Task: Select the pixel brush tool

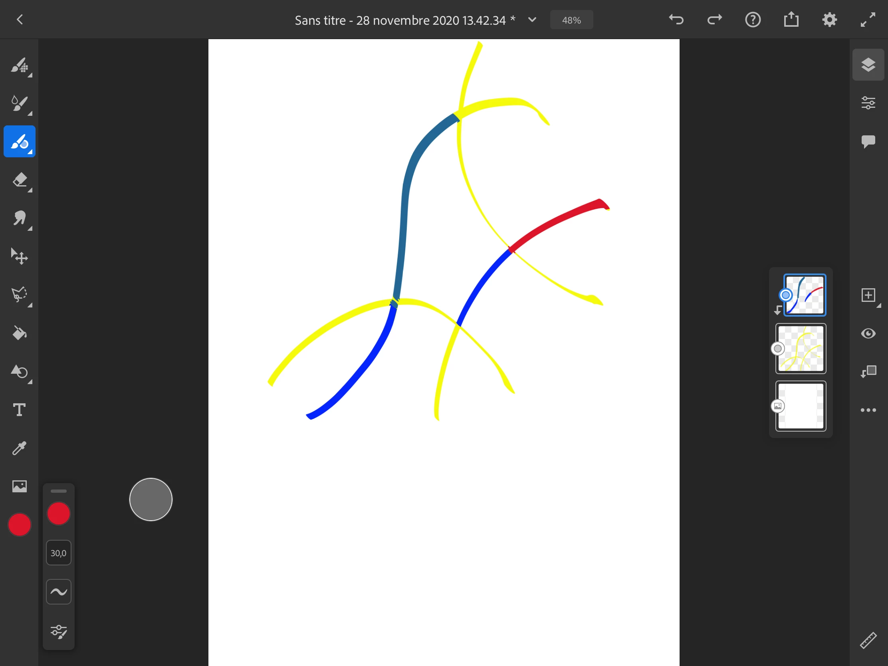Action: [x=19, y=65]
